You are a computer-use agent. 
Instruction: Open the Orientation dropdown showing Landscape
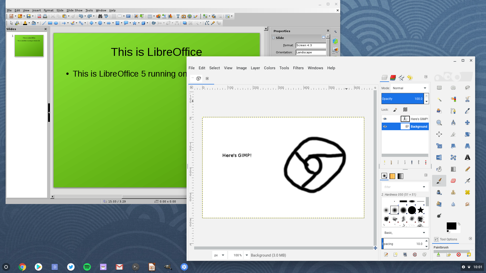coord(311,52)
